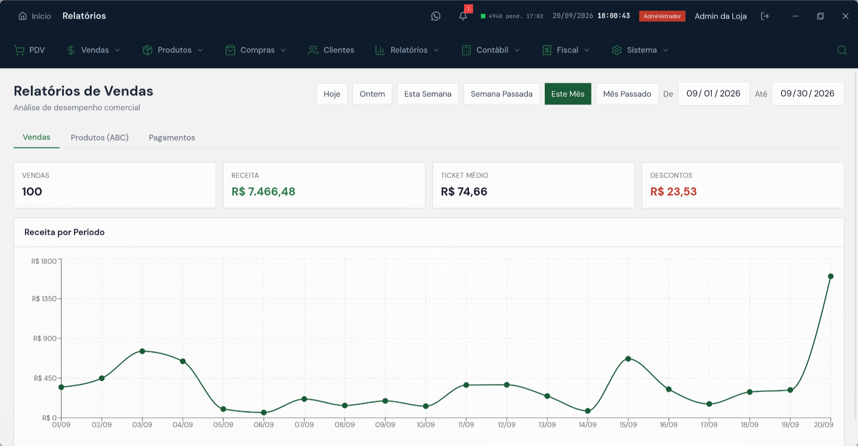Click the Relatórios bar chart icon
Image resolution: width=858 pixels, height=446 pixels.
click(380, 50)
